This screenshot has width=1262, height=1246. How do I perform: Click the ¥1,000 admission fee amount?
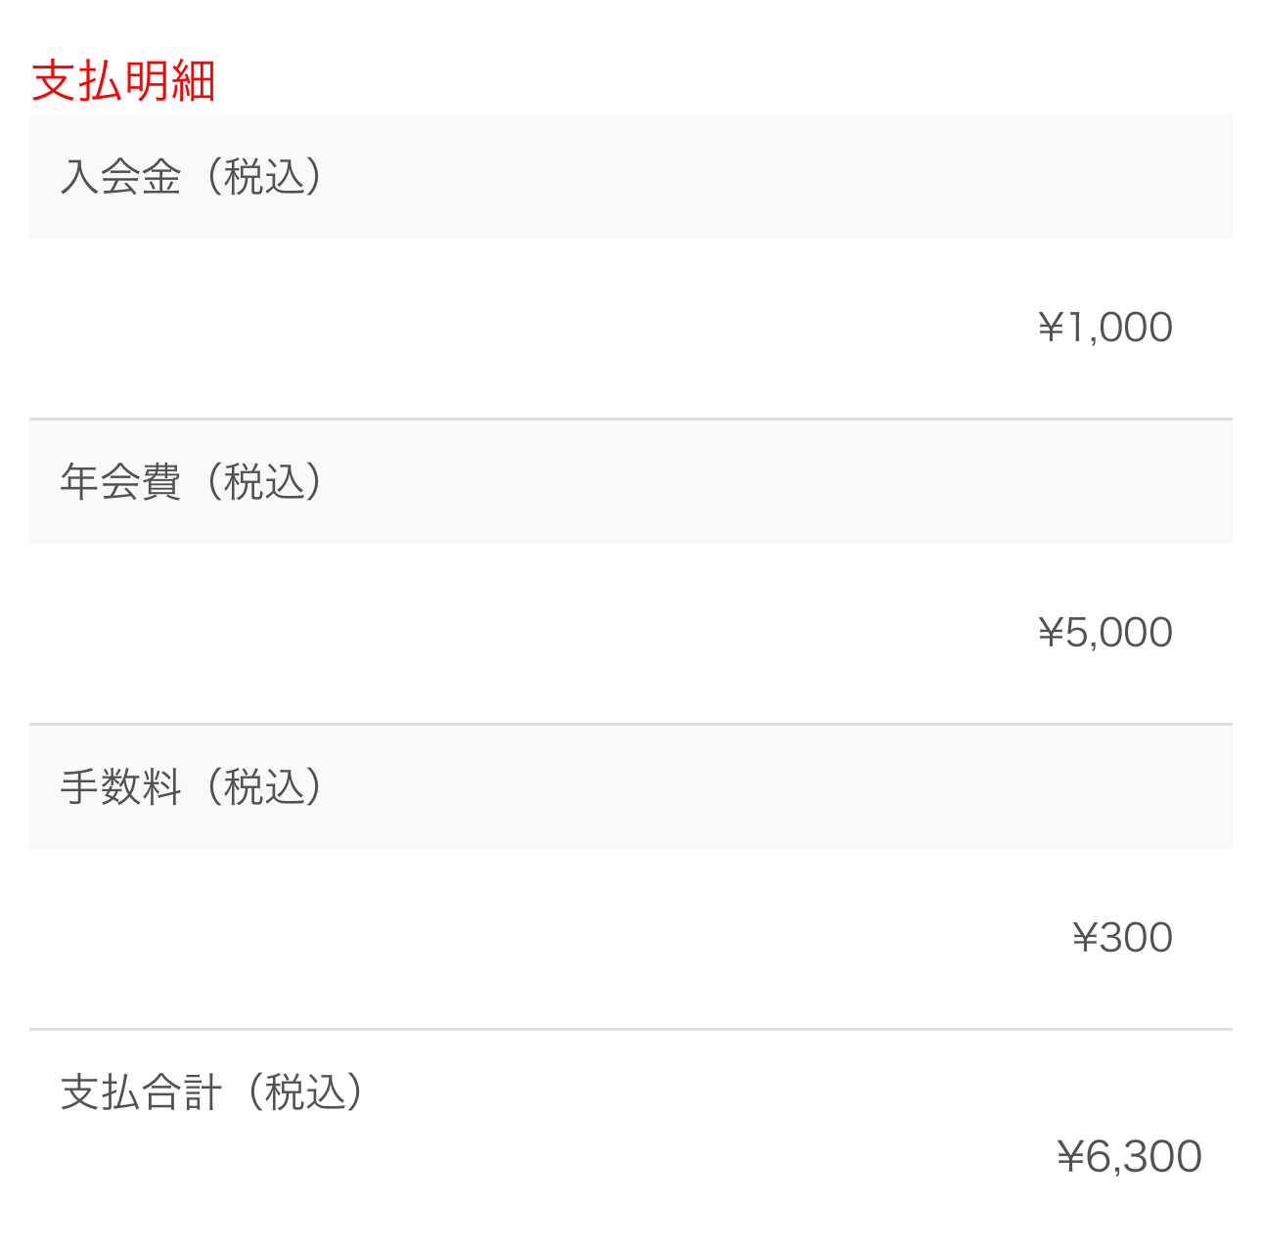pyautogui.click(x=1105, y=328)
